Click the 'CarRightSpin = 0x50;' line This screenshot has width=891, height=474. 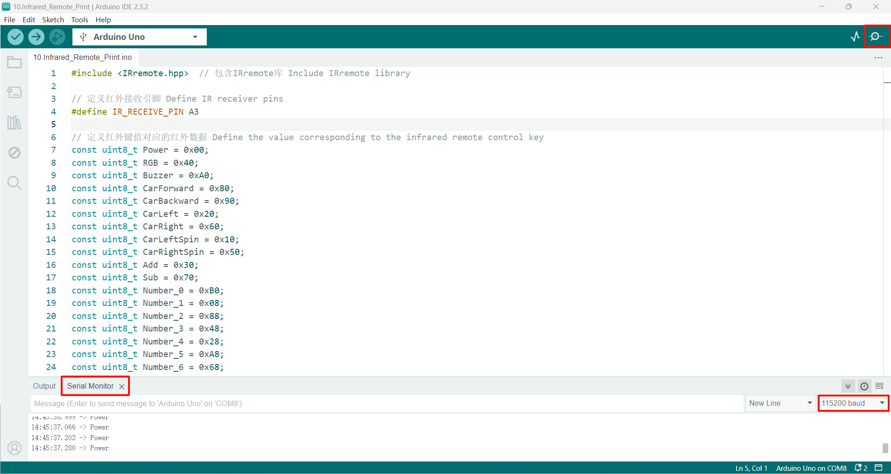[x=158, y=252]
